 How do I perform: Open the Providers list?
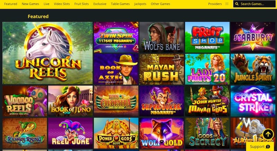215,4
